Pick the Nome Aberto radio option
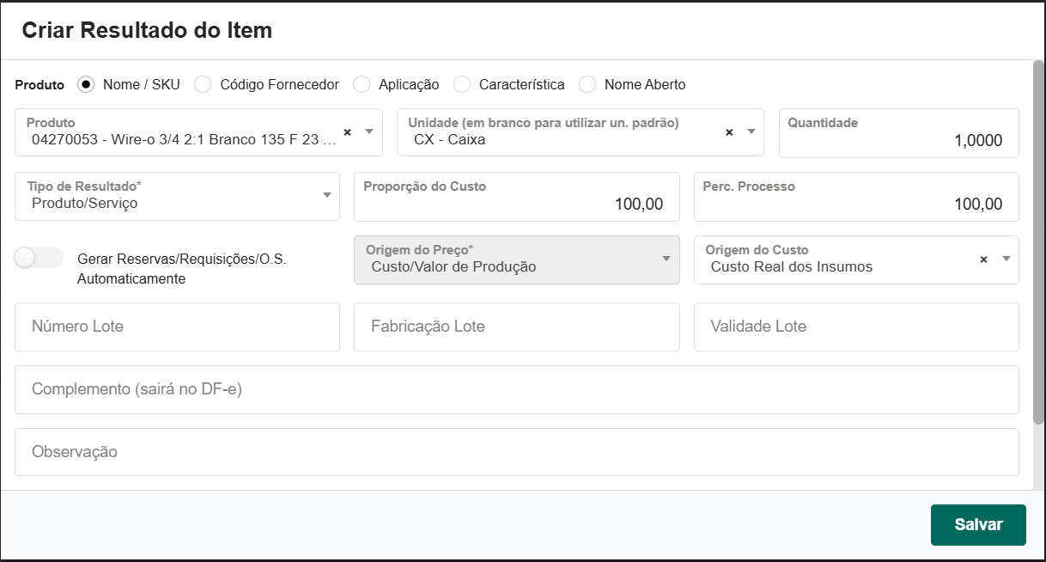This screenshot has width=1046, height=562. (x=587, y=84)
